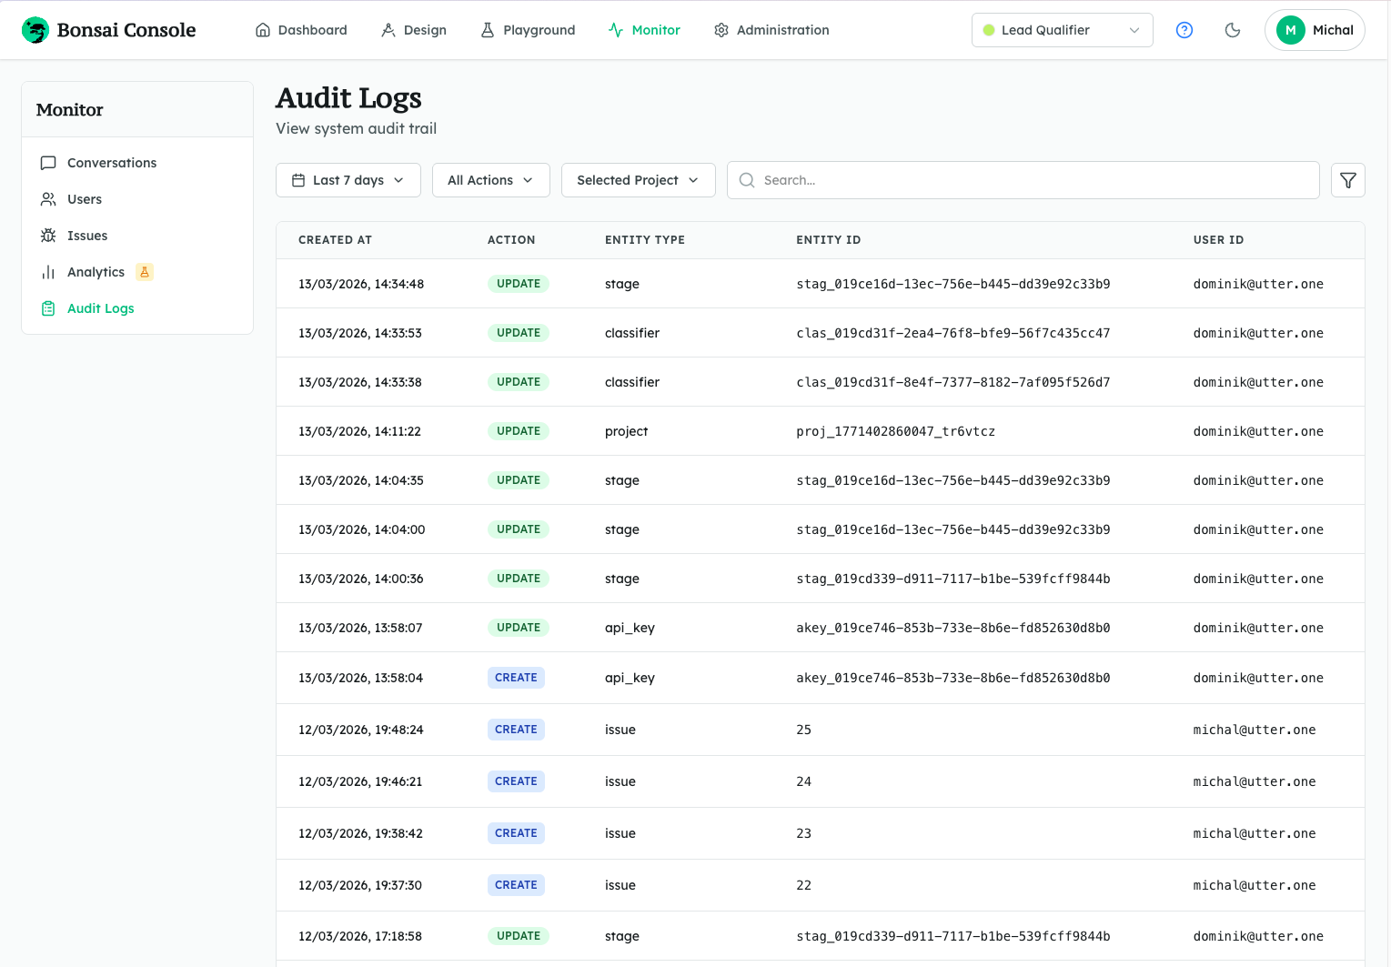Click the UPDATE badge at 14:04:00
This screenshot has width=1391, height=967.
(519, 529)
